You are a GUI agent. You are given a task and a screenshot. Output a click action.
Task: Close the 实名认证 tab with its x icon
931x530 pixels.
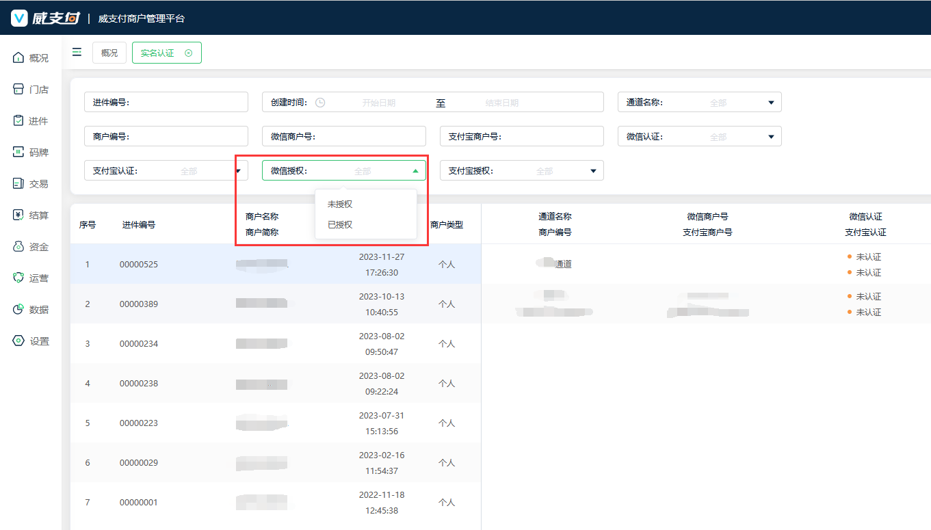pos(189,53)
